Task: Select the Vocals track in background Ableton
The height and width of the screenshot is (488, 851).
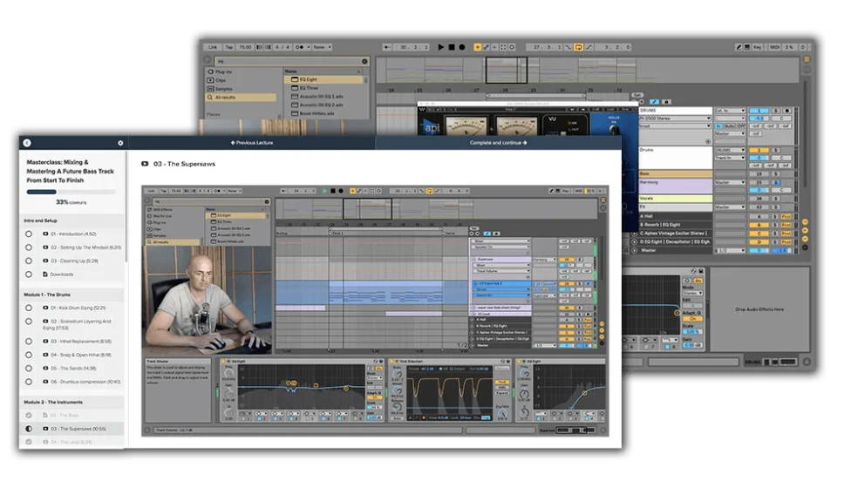Action: pyautogui.click(x=675, y=199)
